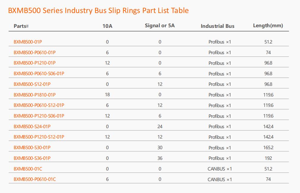This screenshot has height=193, width=300.
Task: Click the BXMB500-P0610-S06-01P part link
Action: 39,74
